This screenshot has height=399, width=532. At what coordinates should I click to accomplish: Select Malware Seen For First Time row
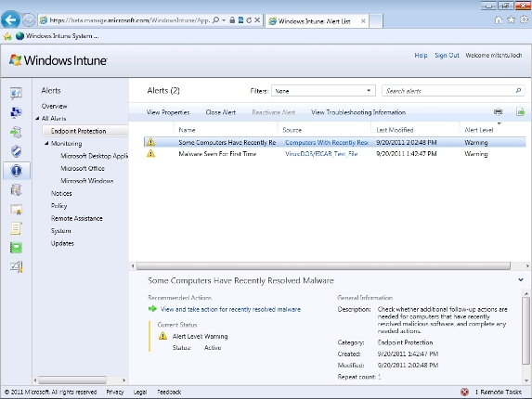[335, 153]
